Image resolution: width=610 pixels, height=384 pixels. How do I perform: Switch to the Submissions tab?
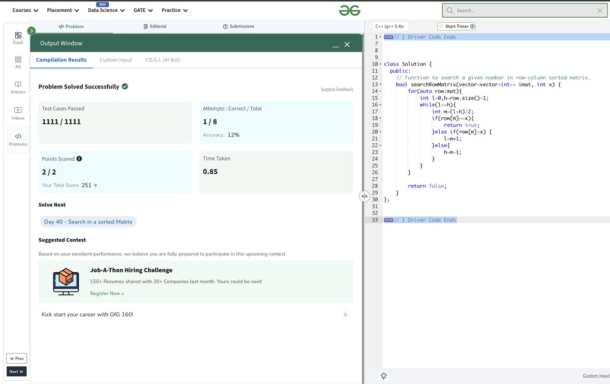(x=238, y=26)
